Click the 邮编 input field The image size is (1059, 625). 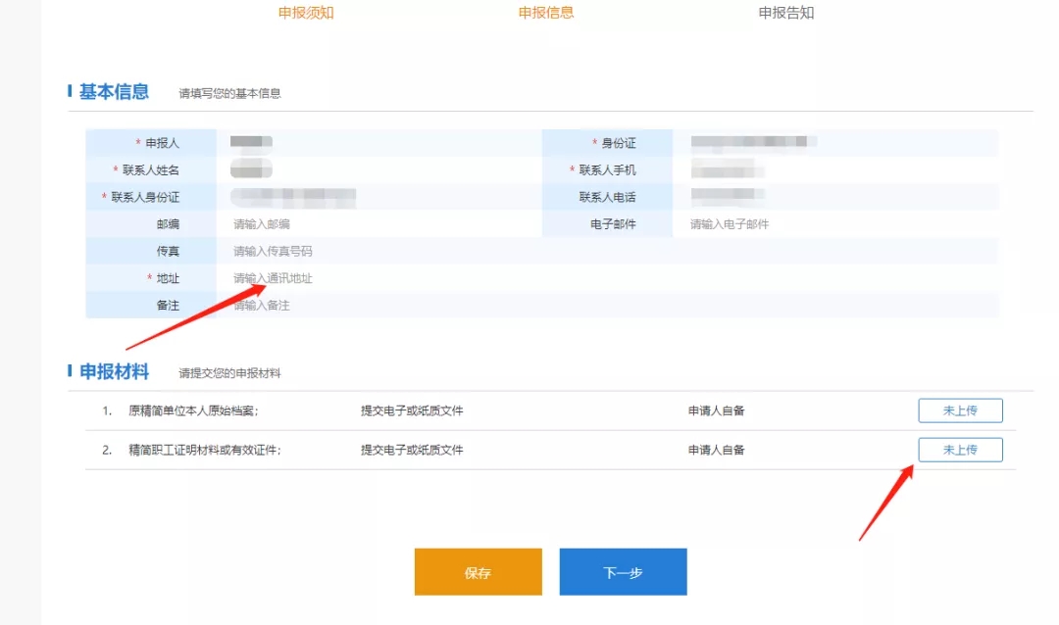(378, 223)
